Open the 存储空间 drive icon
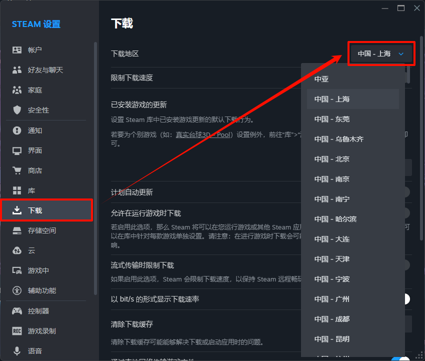 tap(17, 230)
